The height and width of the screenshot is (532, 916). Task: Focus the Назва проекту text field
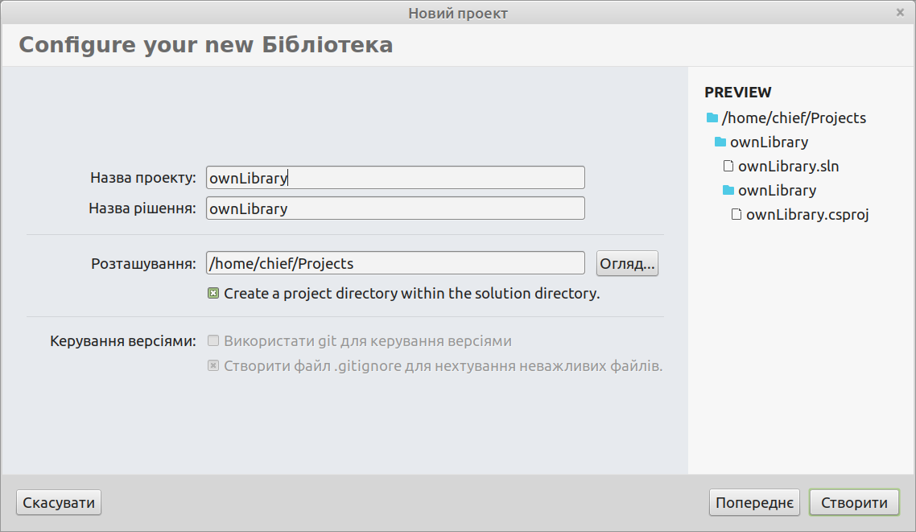(x=395, y=178)
